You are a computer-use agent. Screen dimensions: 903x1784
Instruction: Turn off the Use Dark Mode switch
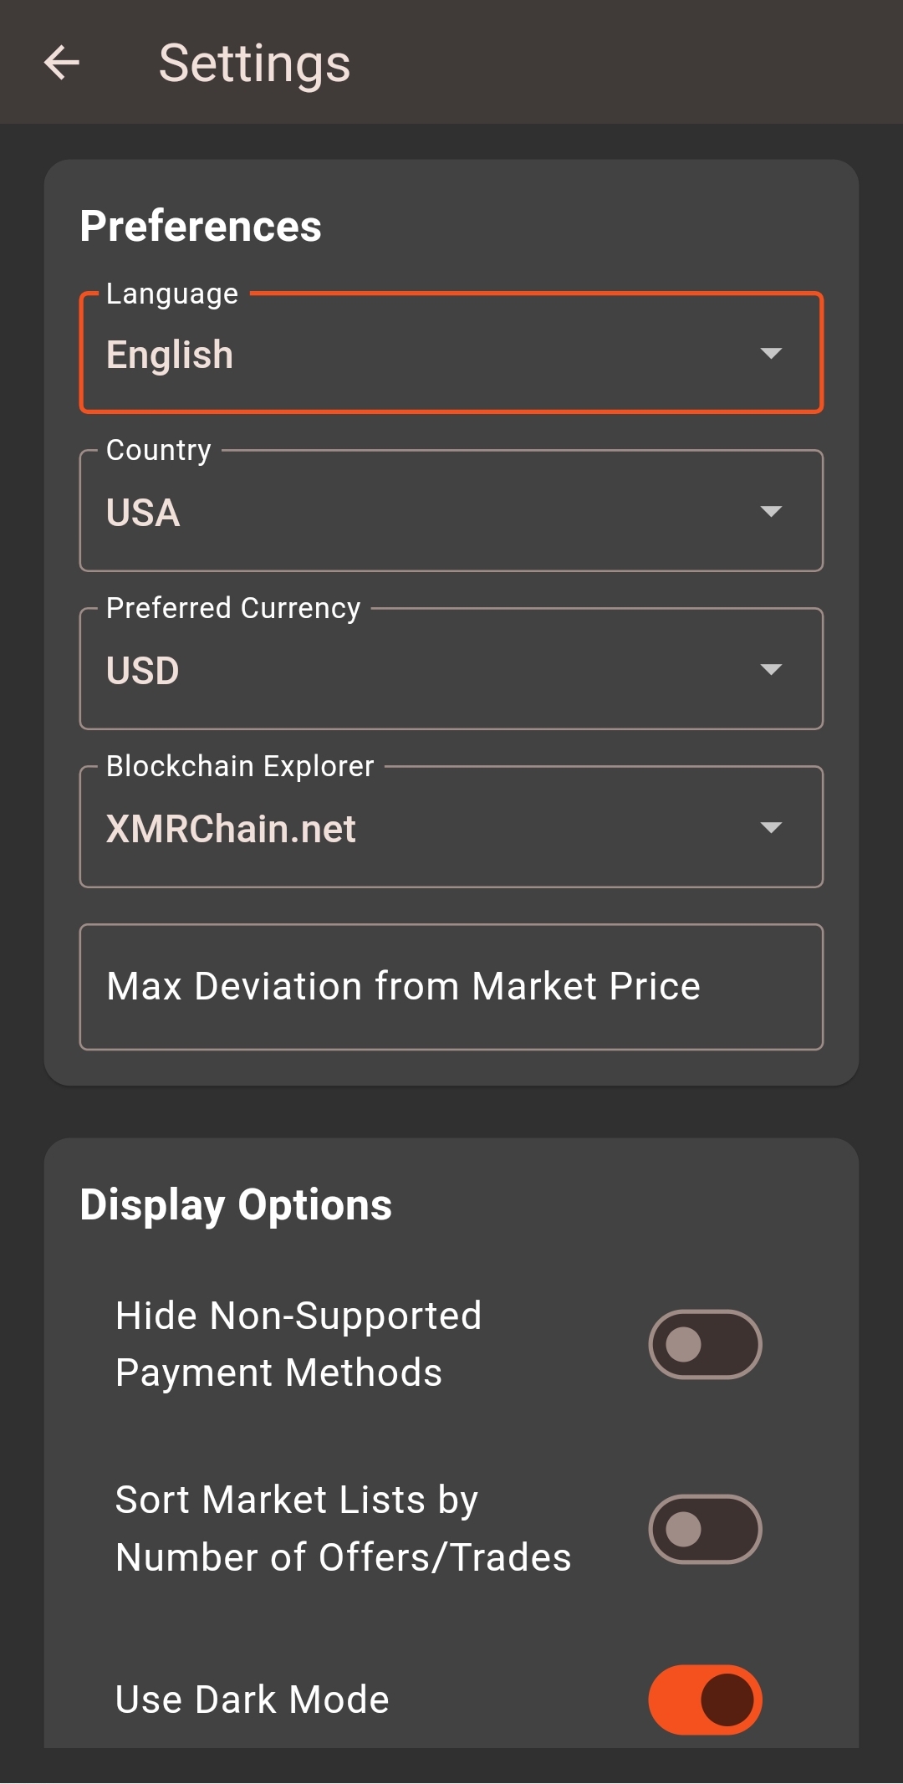tap(705, 1700)
